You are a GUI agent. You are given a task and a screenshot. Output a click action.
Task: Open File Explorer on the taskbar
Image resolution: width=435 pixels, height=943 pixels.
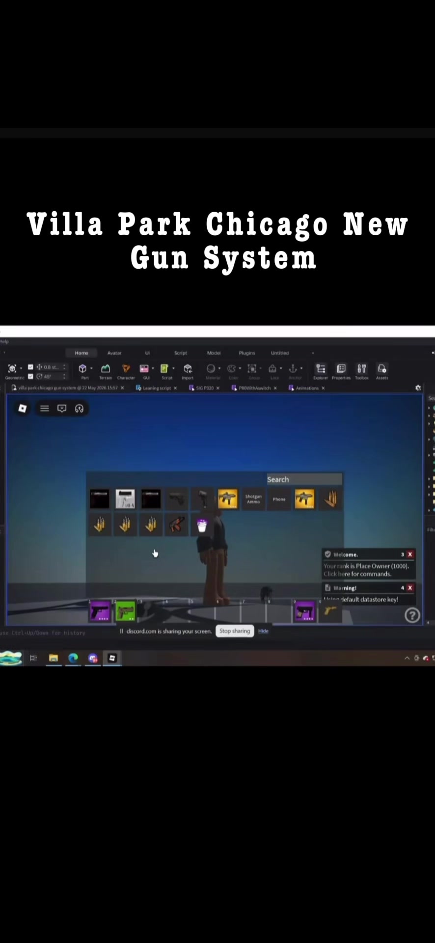click(54, 658)
